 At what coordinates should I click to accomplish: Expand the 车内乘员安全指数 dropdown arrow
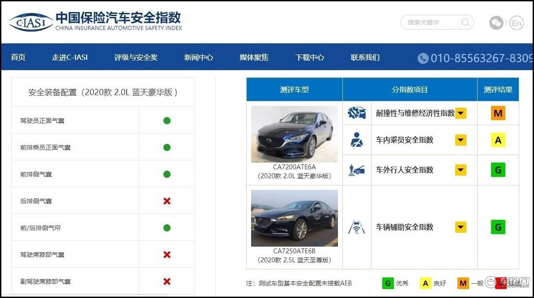[461, 140]
